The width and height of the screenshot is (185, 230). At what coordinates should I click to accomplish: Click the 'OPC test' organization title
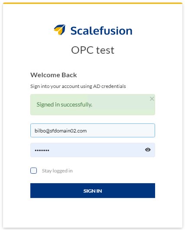click(x=93, y=50)
